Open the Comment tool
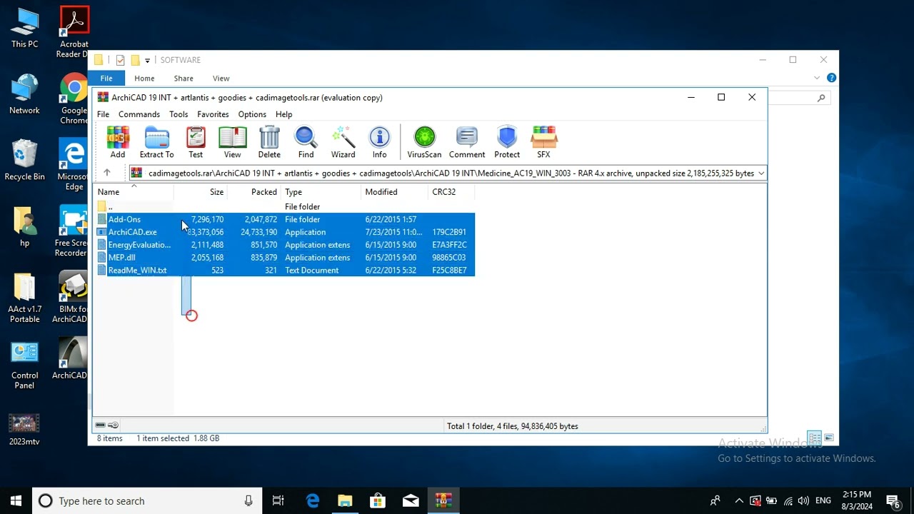Screen dimensions: 914x514 click(467, 142)
